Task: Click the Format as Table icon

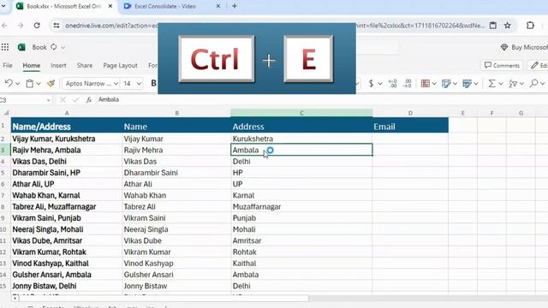Action: [x=446, y=84]
